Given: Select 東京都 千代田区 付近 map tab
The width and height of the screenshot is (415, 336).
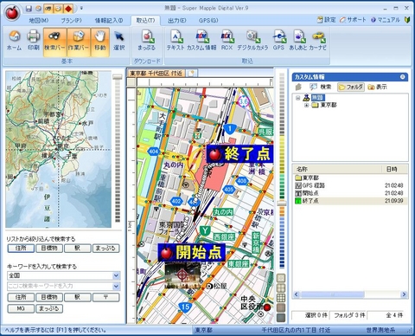Looking at the screenshot, I should (156, 74).
